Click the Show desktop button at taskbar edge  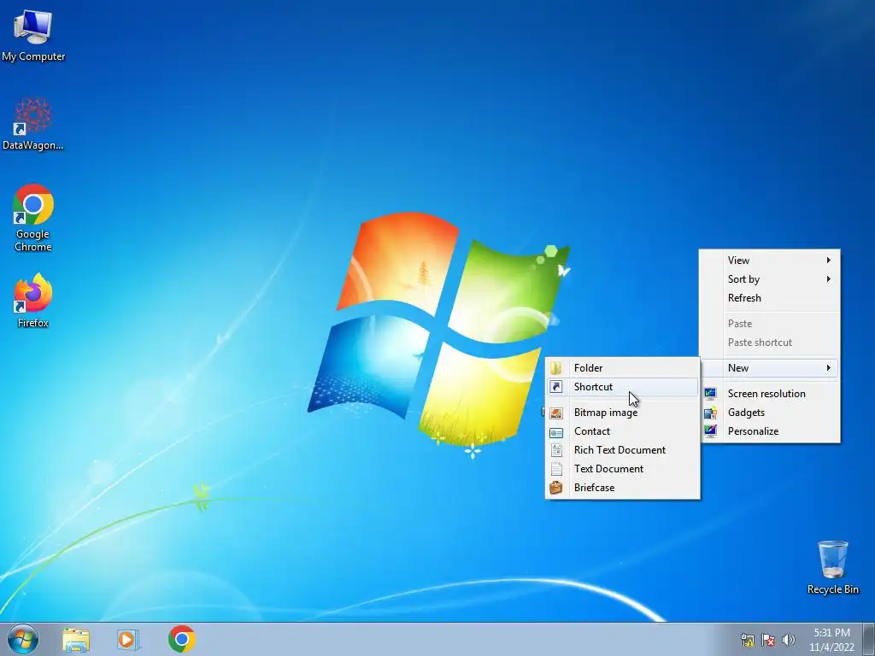(869, 640)
